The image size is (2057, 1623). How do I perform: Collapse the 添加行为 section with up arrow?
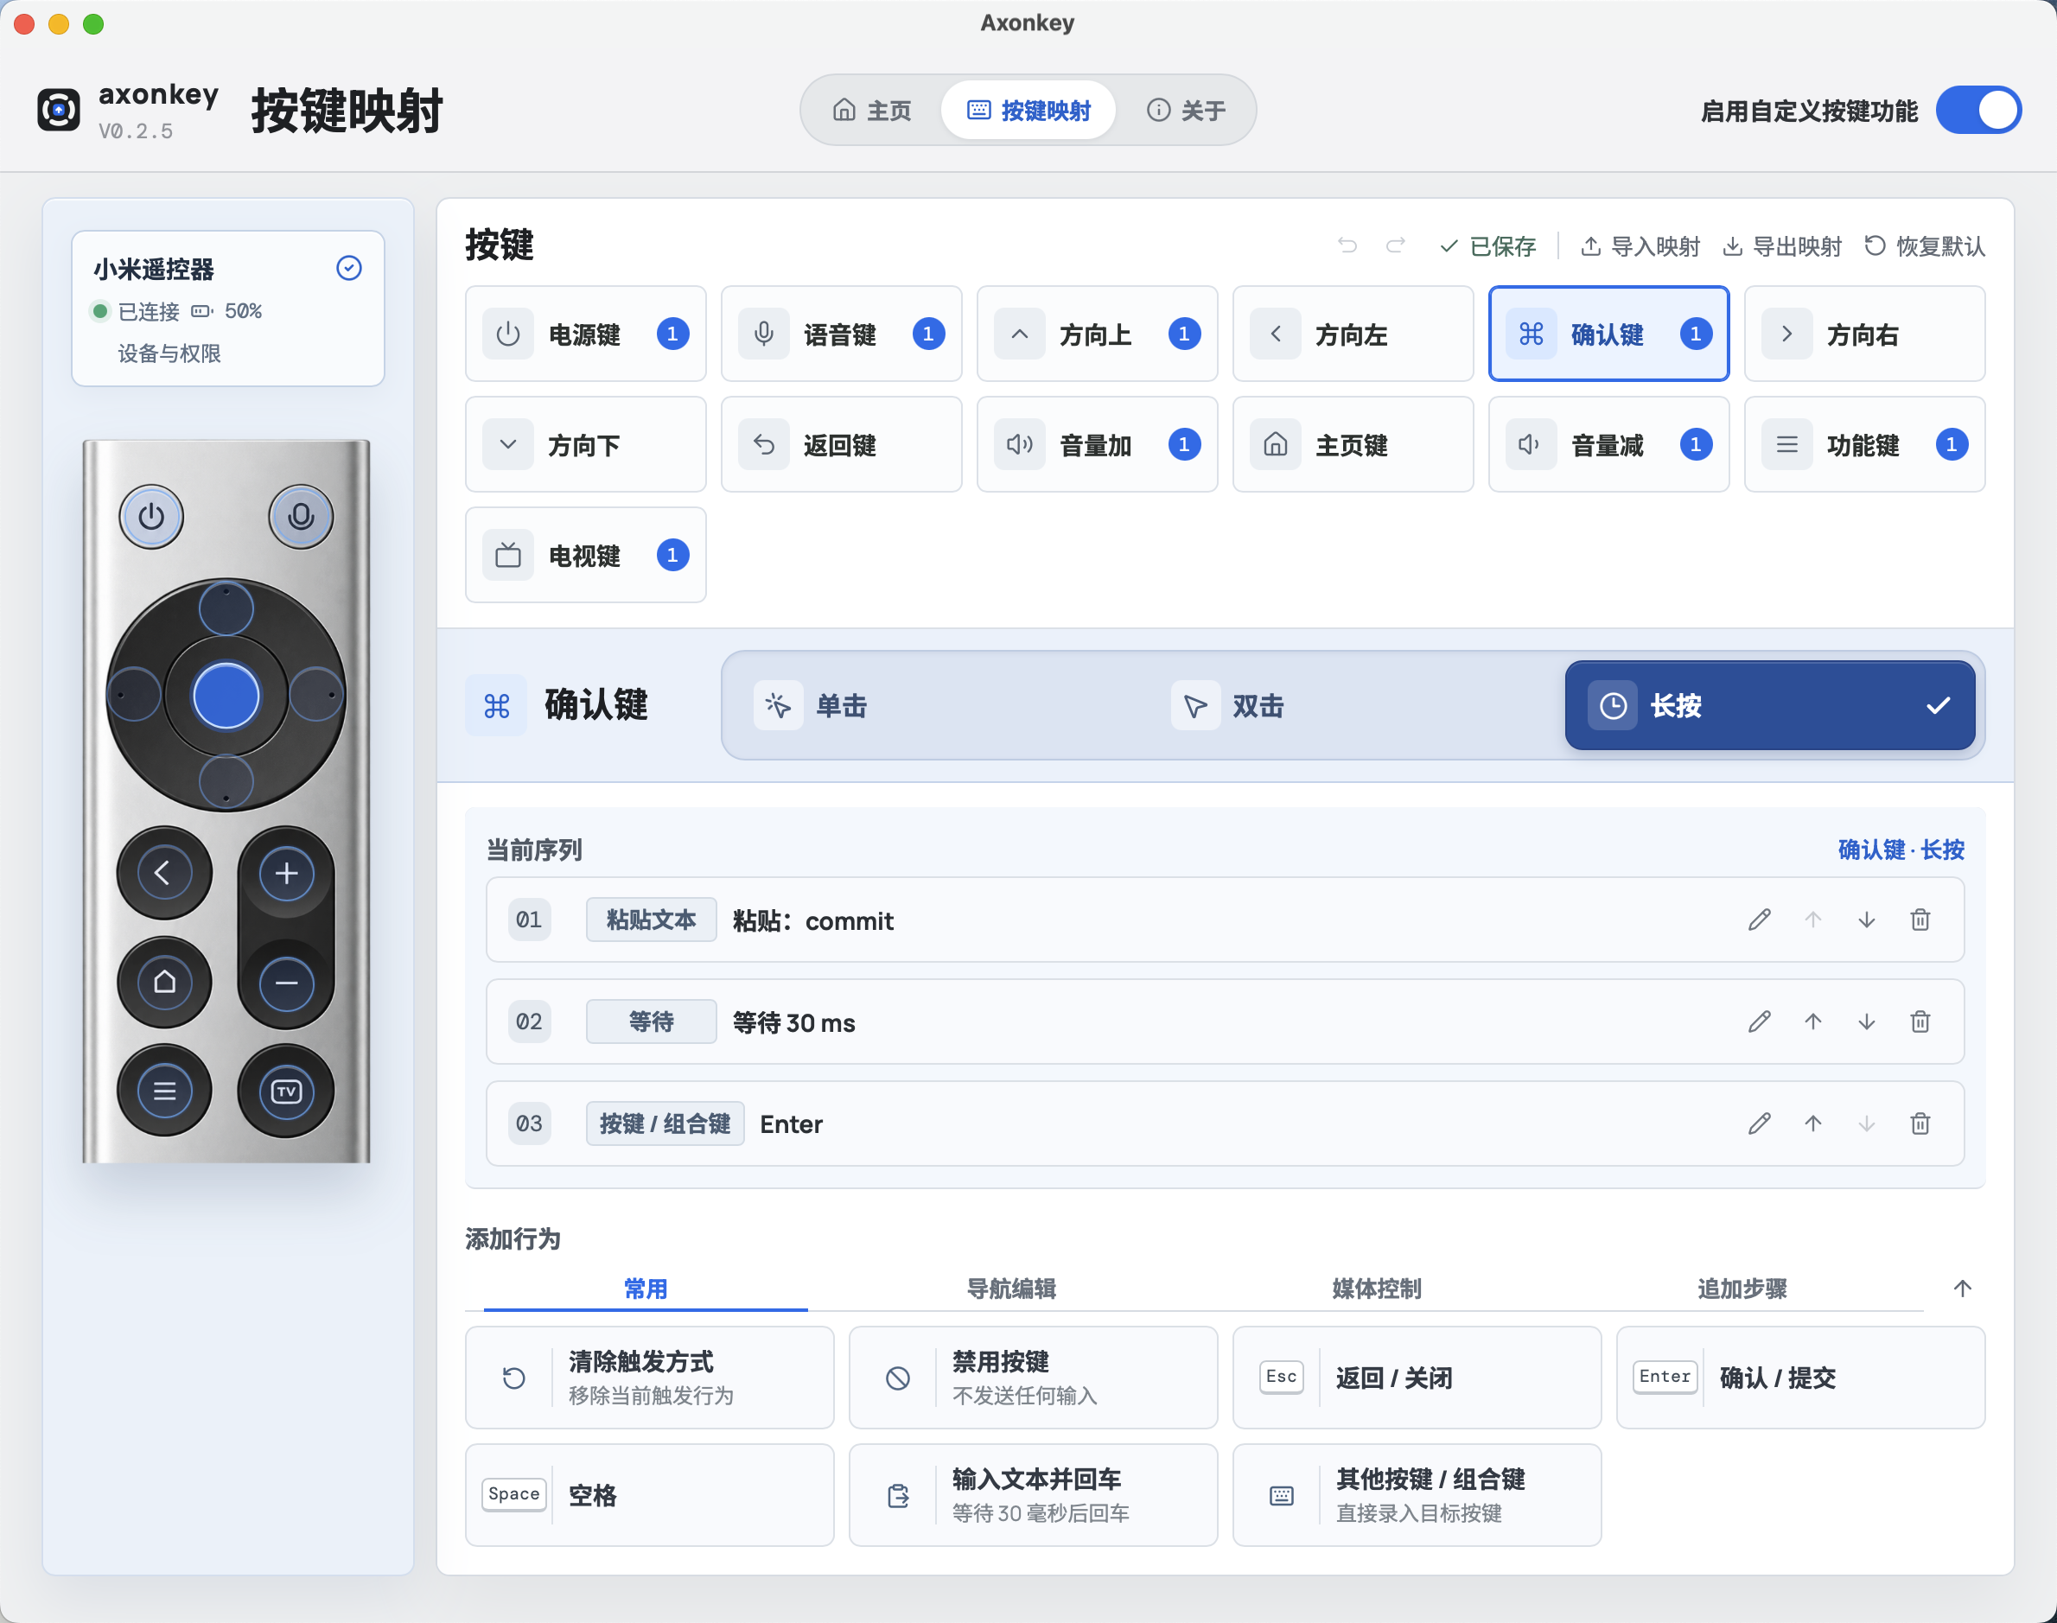click(x=1962, y=1289)
